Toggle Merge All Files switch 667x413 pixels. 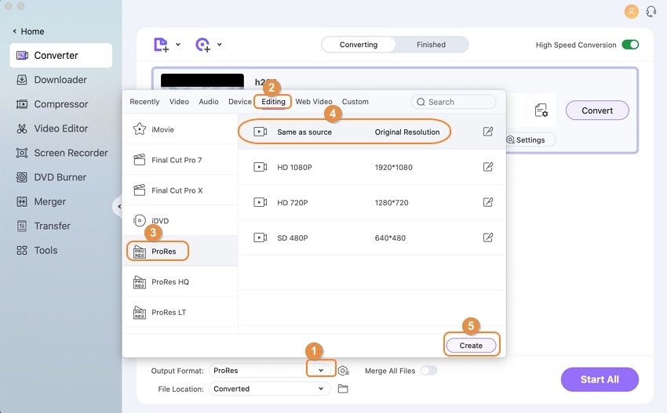(x=428, y=371)
